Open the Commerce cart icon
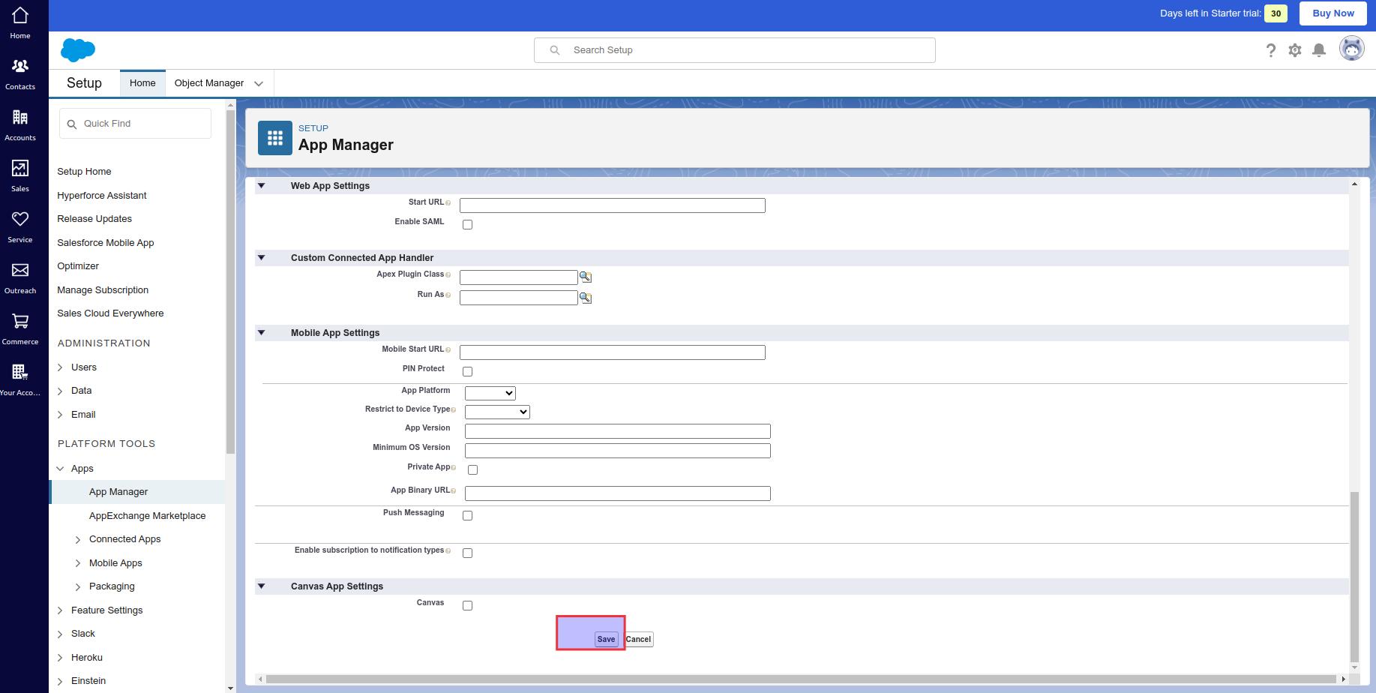This screenshot has width=1376, height=693. coord(20,328)
